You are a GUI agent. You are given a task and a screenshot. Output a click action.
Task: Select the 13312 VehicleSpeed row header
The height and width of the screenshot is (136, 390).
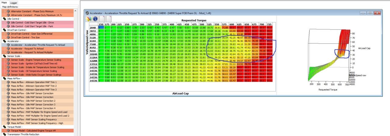[x=93, y=64]
